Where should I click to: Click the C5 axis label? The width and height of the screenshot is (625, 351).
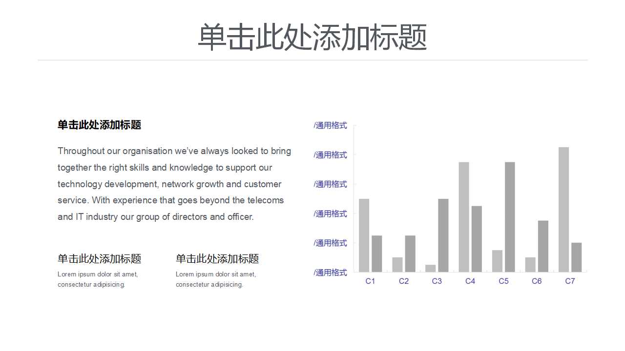[503, 281]
